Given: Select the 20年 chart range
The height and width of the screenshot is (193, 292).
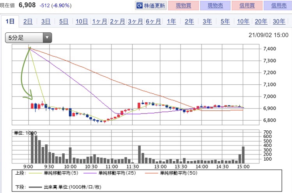Looking at the screenshot, I should (x=261, y=21).
